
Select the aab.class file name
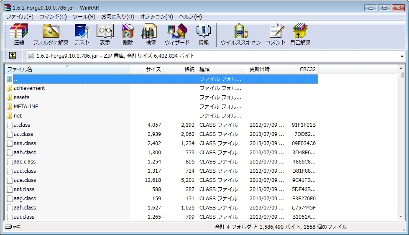[x=25, y=152]
